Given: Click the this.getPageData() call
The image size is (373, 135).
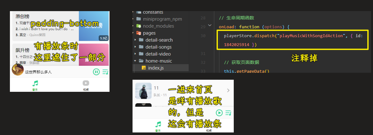Looking at the screenshot, I should click(x=247, y=71).
